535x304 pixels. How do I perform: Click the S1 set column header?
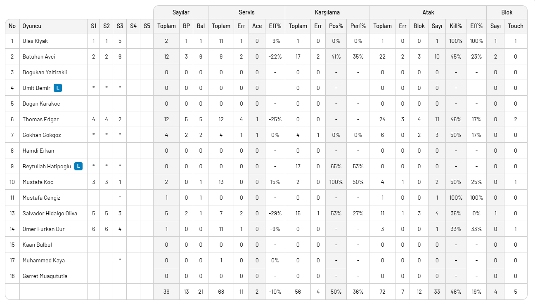point(94,26)
